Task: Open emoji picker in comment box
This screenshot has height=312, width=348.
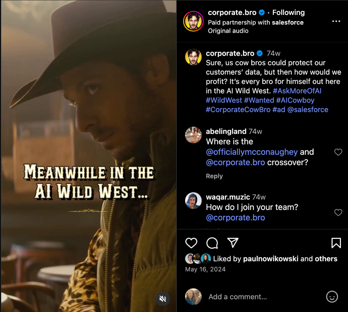Action: (x=332, y=297)
